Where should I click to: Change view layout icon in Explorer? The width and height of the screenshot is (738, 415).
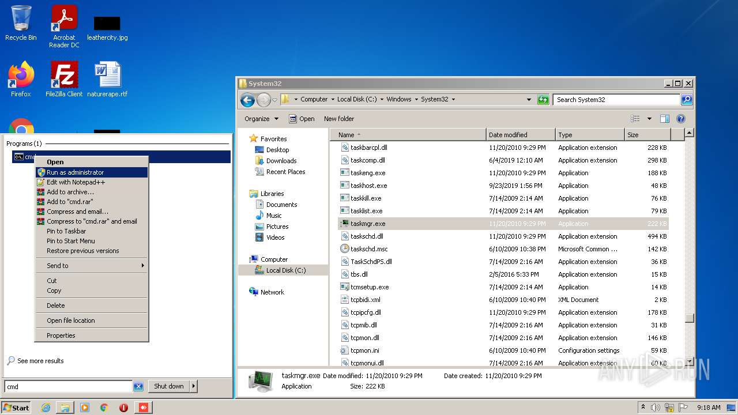point(635,119)
